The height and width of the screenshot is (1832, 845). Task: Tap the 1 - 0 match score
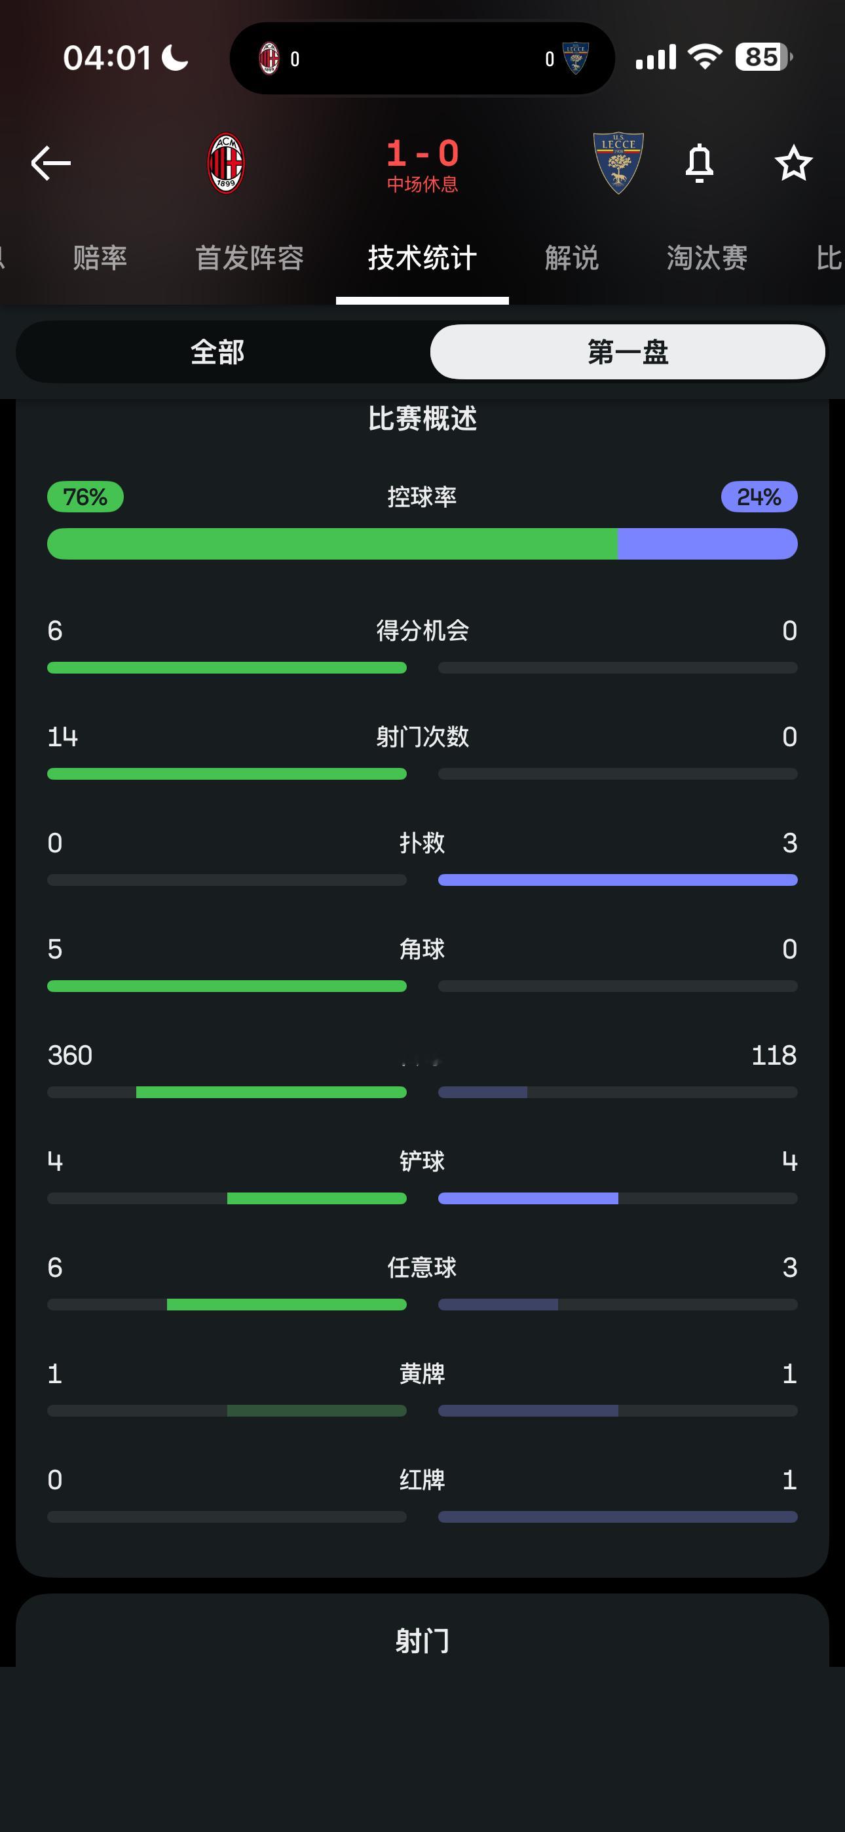point(423,153)
